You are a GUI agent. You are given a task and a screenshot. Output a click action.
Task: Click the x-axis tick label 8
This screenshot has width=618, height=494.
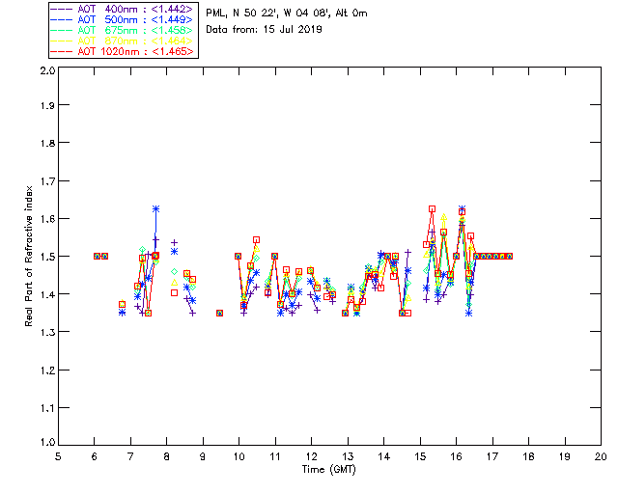click(167, 456)
